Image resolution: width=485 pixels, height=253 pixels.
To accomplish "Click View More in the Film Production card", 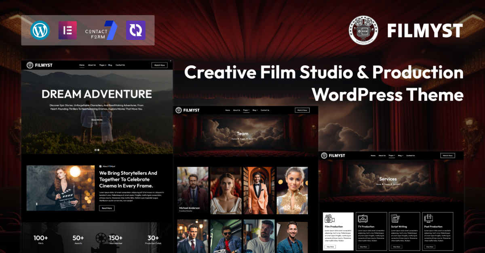I will (330, 247).
